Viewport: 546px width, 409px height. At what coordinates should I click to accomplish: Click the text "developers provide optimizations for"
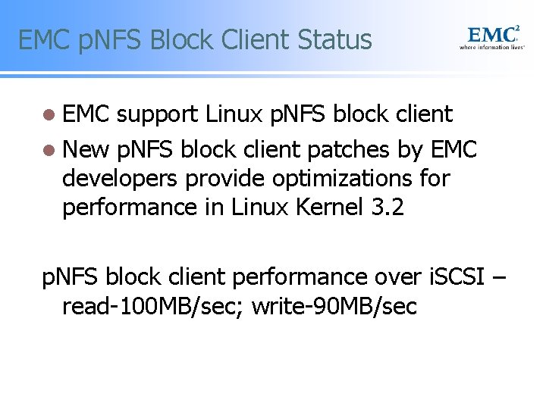pos(256,179)
